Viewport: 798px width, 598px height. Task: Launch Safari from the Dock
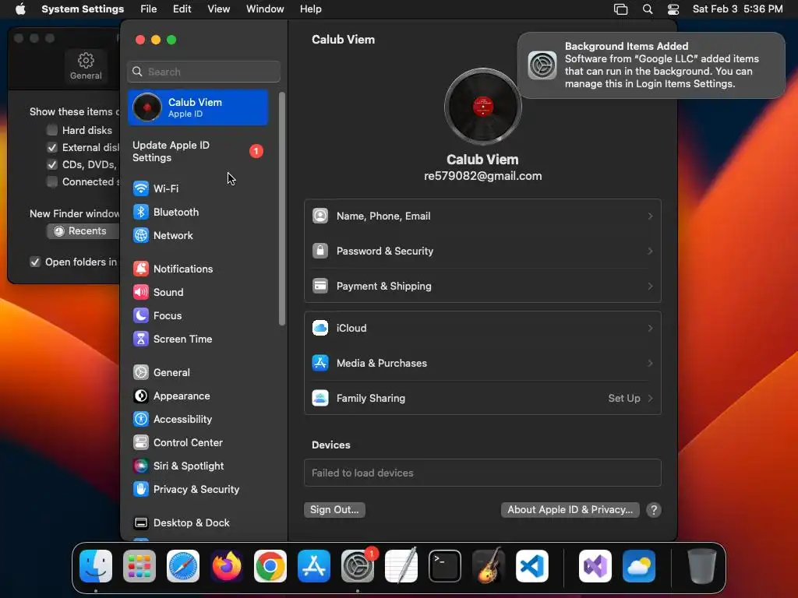click(183, 566)
